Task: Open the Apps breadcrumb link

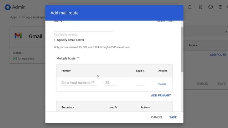Action: (14, 17)
